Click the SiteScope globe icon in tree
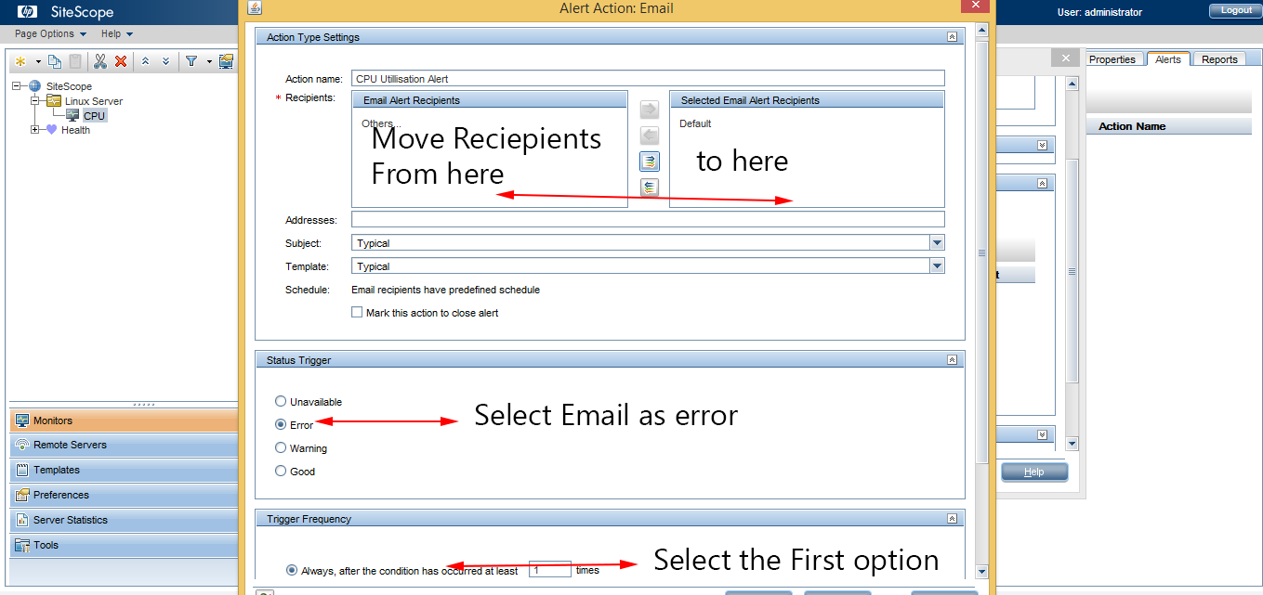The width and height of the screenshot is (1263, 595). [x=34, y=86]
